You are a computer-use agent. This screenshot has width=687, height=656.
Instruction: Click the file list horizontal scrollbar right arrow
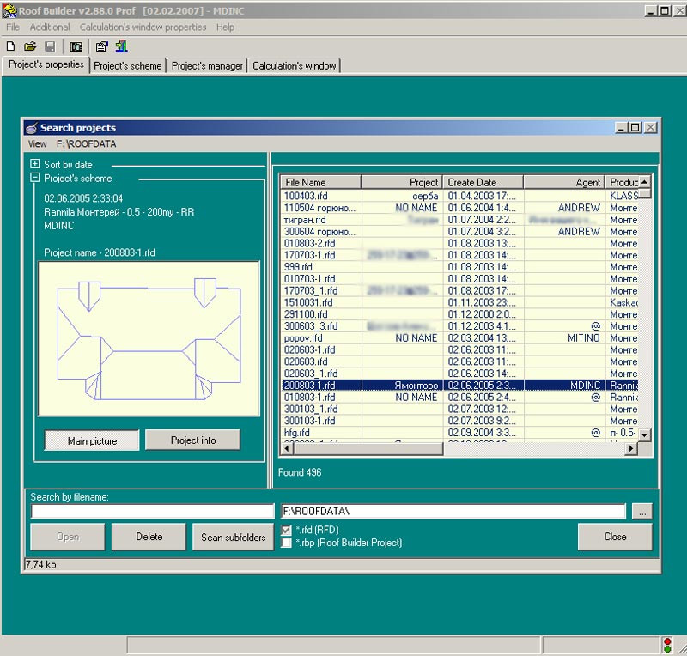pos(633,449)
